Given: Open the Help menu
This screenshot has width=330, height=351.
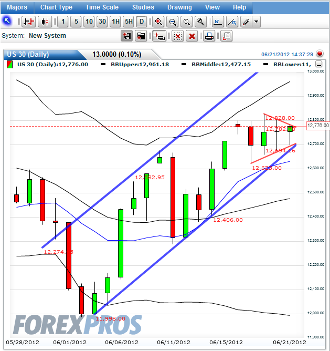Looking at the screenshot, I should pyautogui.click(x=239, y=7).
